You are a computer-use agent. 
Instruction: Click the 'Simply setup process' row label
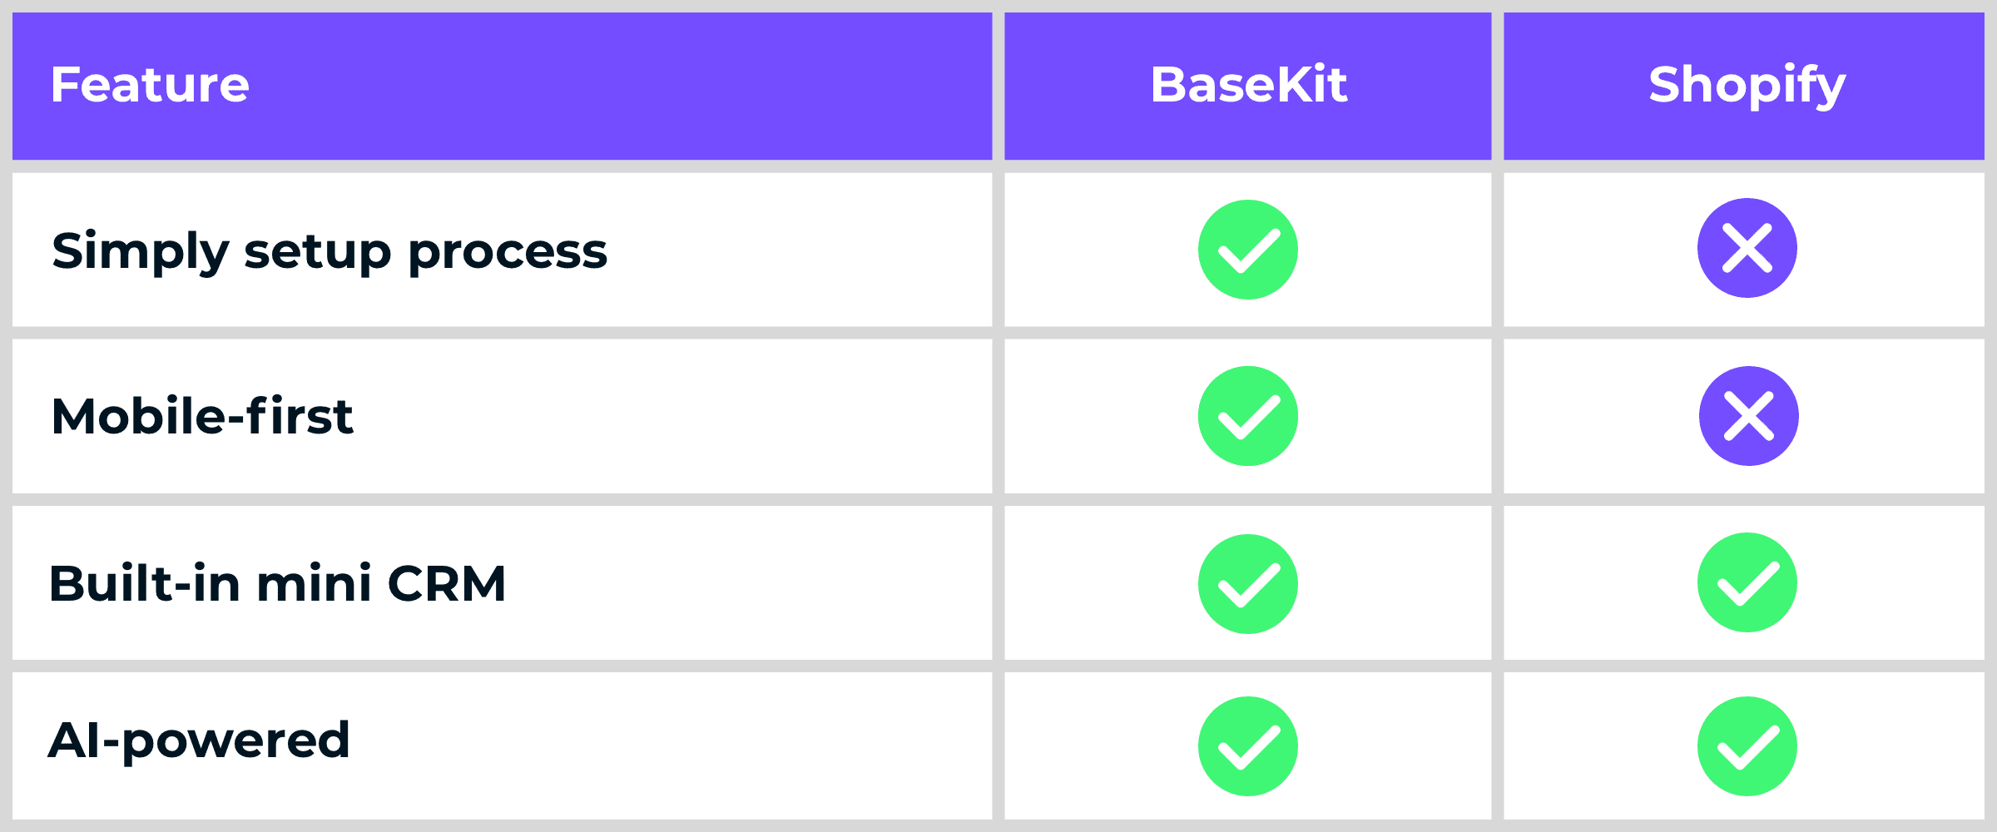coord(330,251)
